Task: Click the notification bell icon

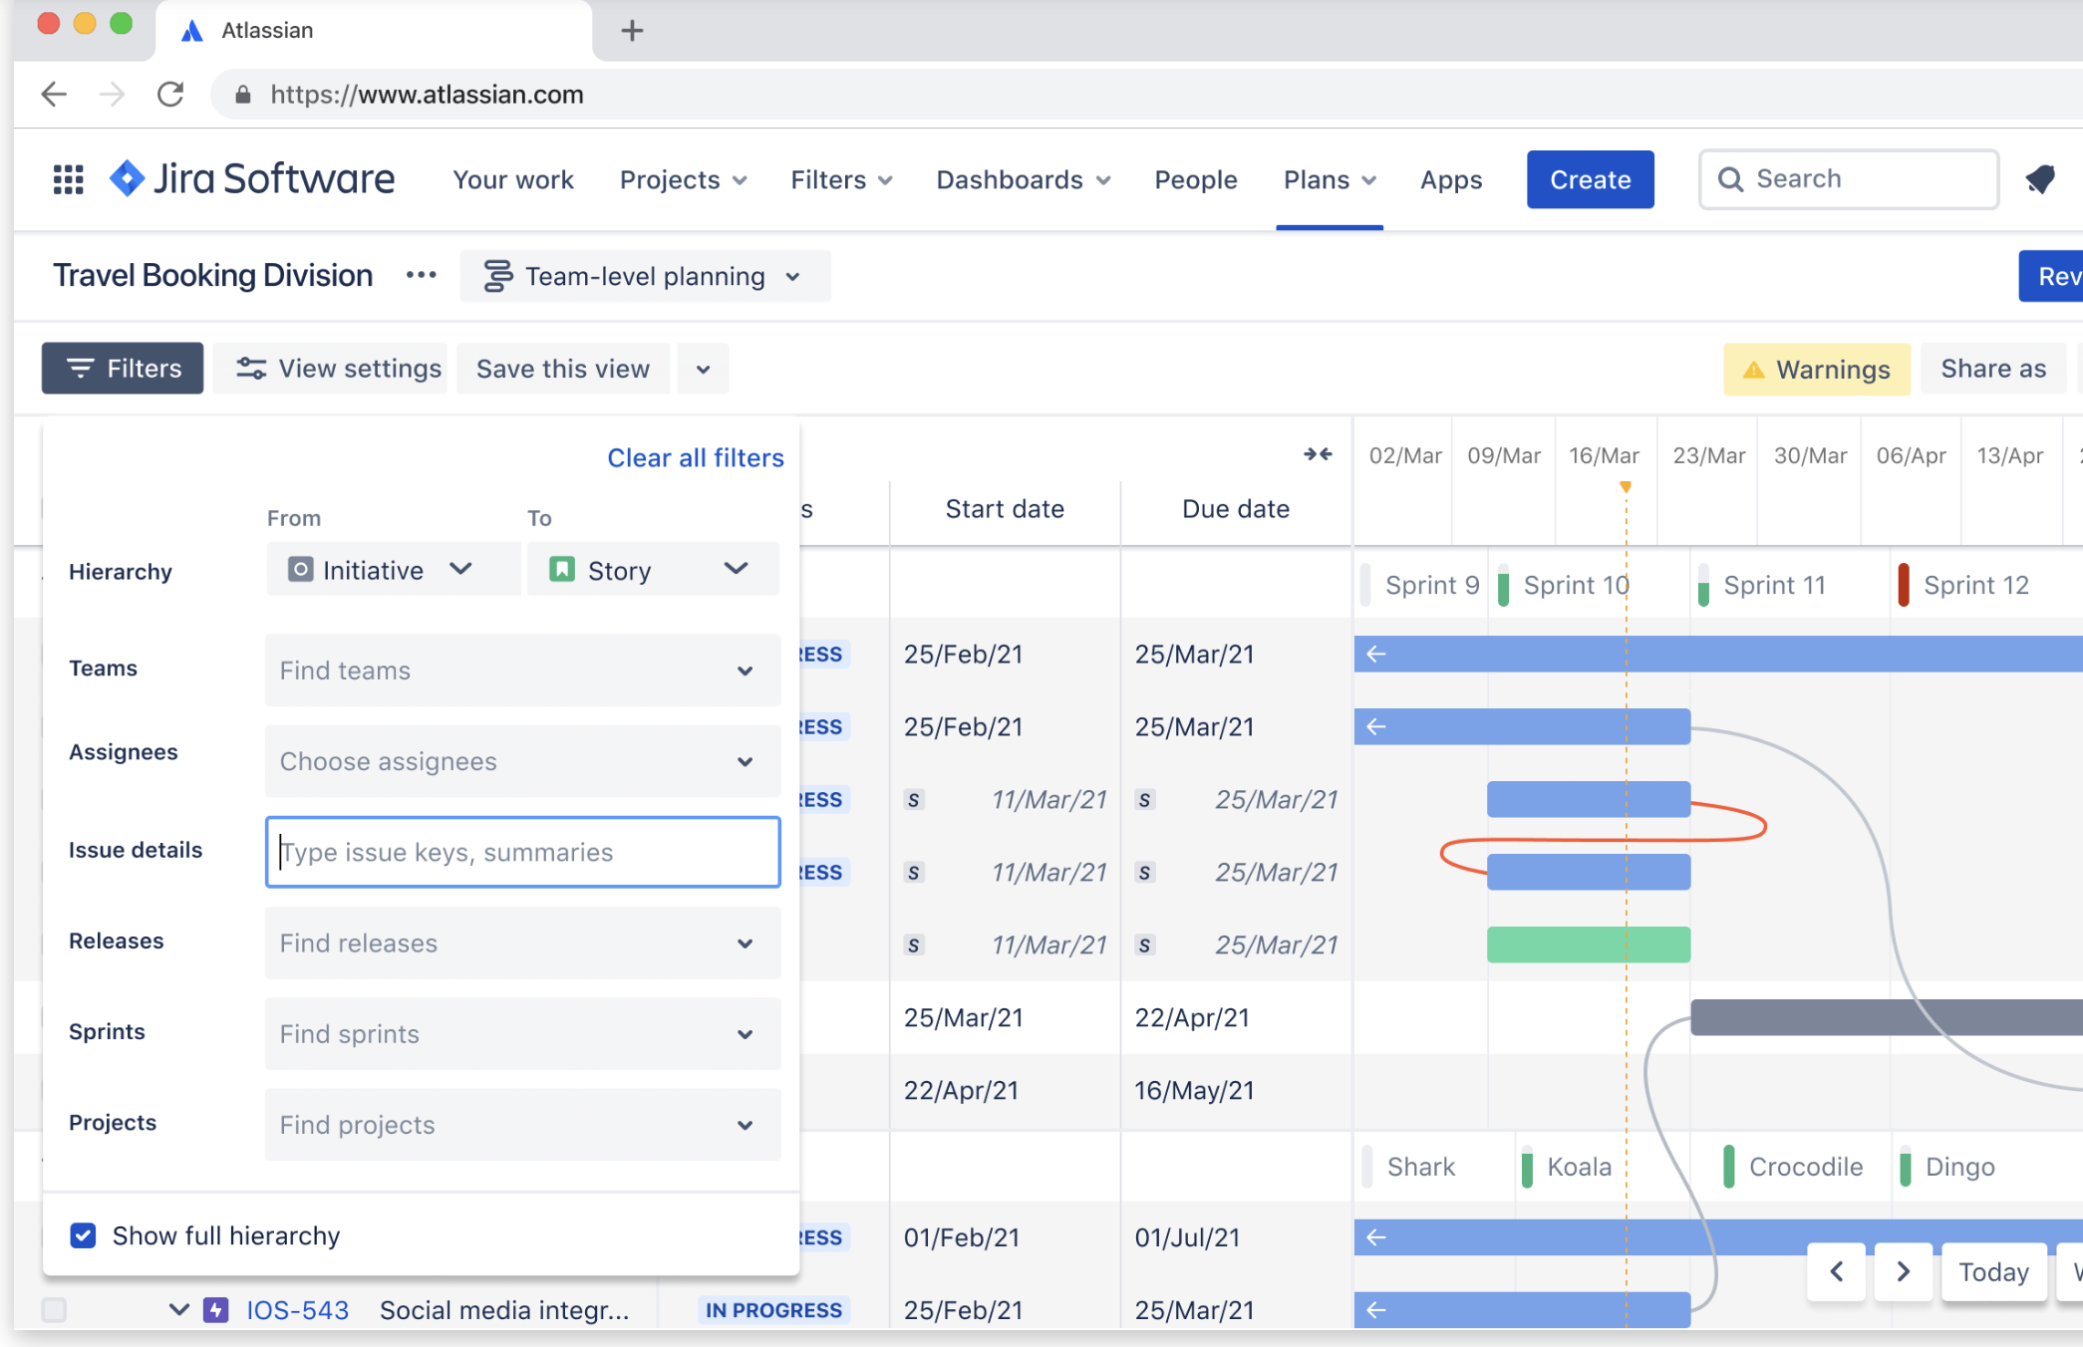Action: 2046,179
